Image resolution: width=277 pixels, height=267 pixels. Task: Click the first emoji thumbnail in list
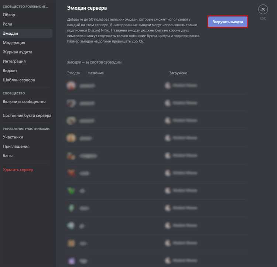coord(71,86)
